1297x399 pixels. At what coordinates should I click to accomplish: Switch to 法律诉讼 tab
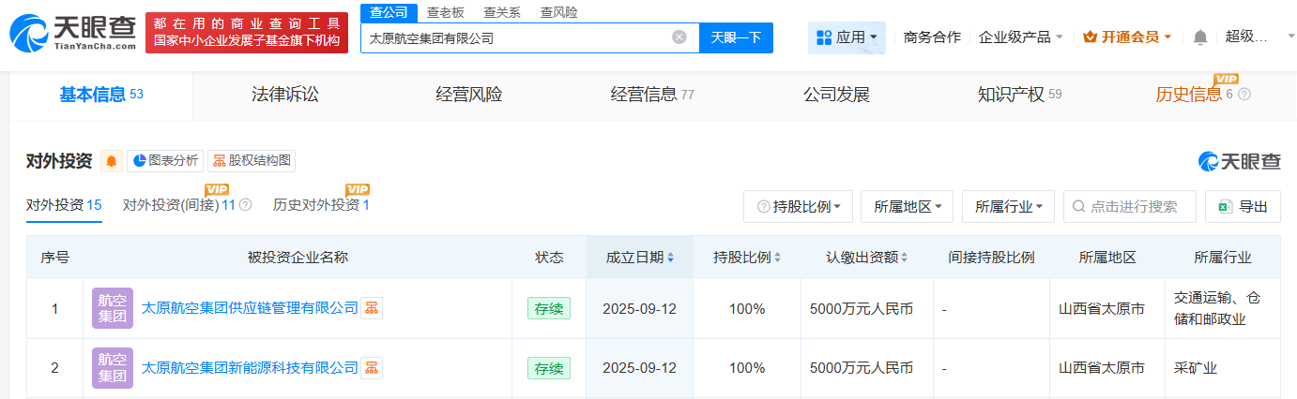[x=284, y=95]
